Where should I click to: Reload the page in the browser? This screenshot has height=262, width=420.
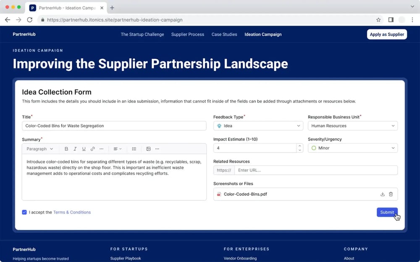click(30, 20)
